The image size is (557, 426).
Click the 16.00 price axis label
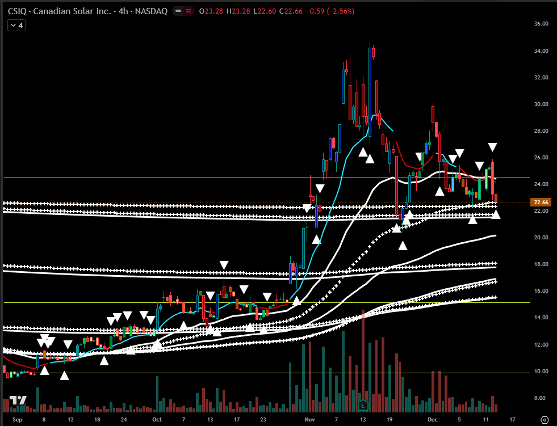tap(541, 291)
